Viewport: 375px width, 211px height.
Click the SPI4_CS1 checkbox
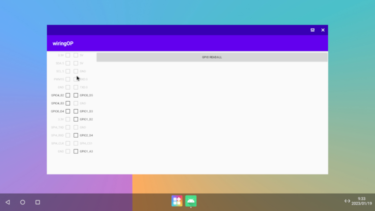(x=76, y=143)
